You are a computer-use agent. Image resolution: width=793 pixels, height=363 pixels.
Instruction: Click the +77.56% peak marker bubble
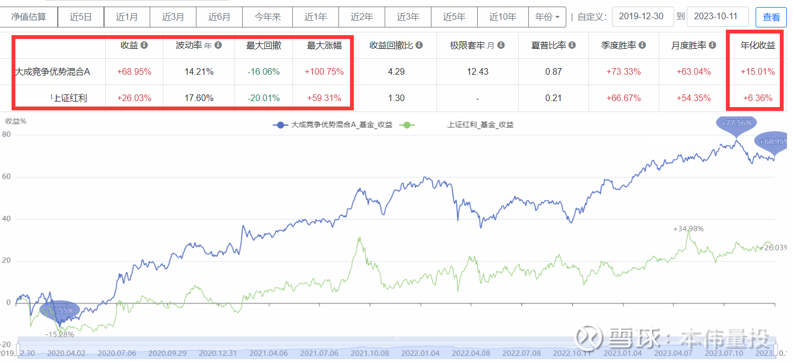736,124
